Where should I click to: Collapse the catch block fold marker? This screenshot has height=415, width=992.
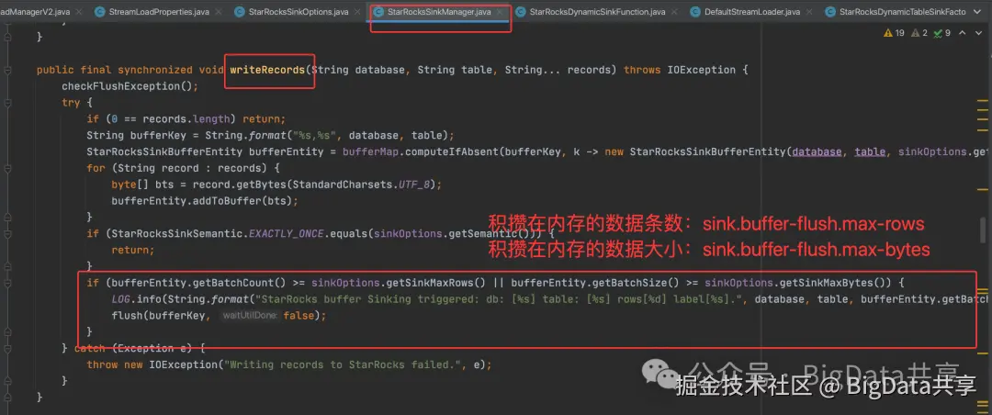pos(7,348)
